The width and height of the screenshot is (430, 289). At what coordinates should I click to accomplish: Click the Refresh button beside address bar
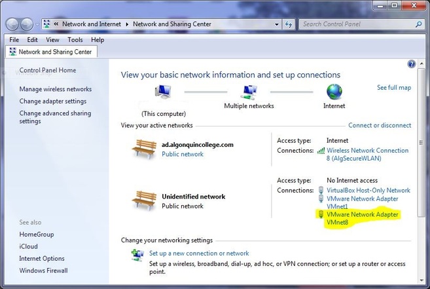click(x=289, y=24)
